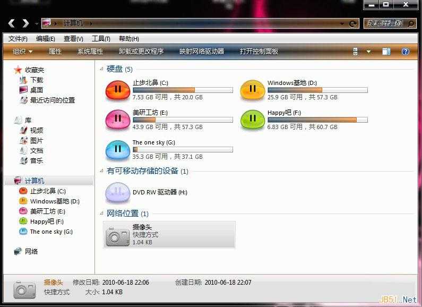Click 修改日期 2010-06-18 22:06 in details pane
The image size is (422, 307).
coord(111,282)
